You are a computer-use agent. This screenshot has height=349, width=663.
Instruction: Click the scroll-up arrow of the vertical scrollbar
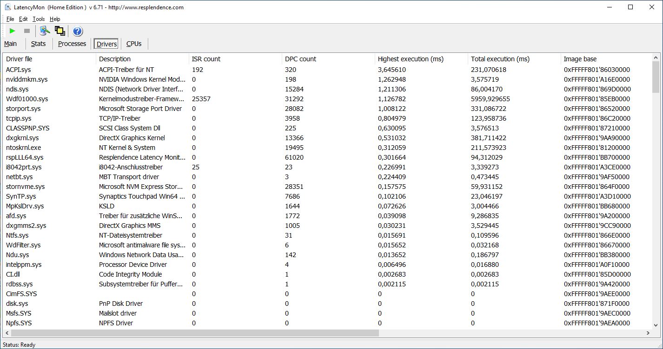click(656, 58)
